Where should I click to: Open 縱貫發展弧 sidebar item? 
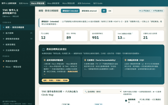pos(17,44)
